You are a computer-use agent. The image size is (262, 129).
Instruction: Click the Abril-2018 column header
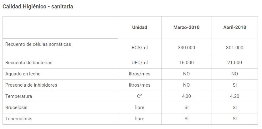(234, 27)
